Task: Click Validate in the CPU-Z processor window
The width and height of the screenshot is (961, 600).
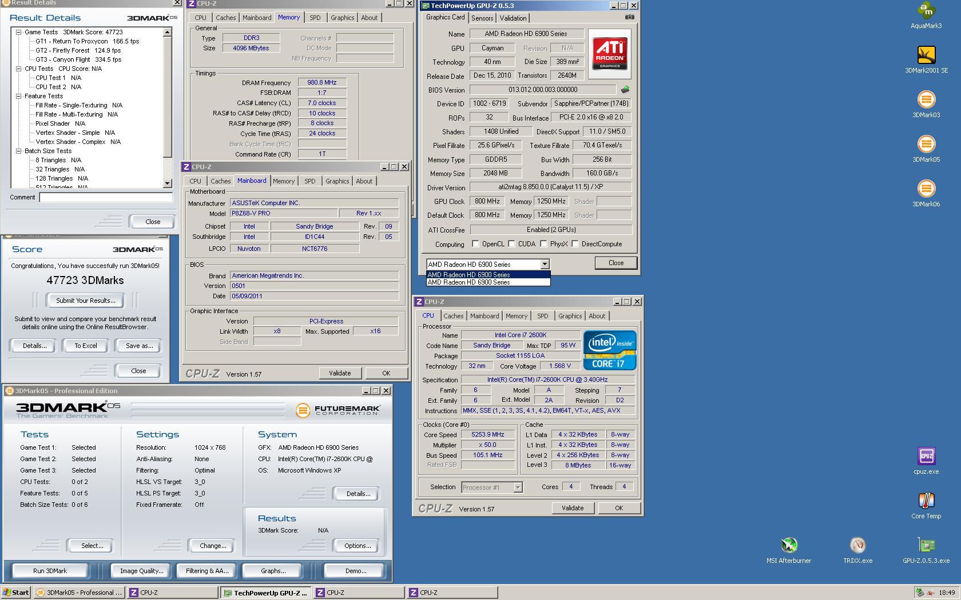Action: tap(573, 508)
